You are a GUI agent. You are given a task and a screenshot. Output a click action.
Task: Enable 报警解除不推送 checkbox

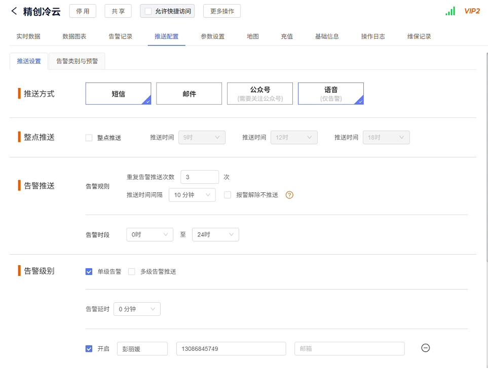click(x=228, y=195)
